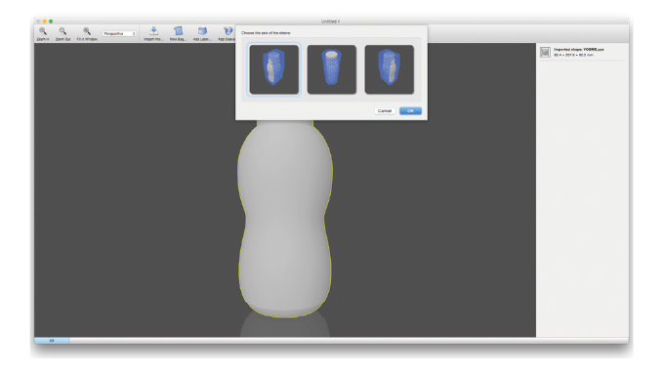Click the bottle model in viewport
The image size is (664, 371).
tap(285, 219)
